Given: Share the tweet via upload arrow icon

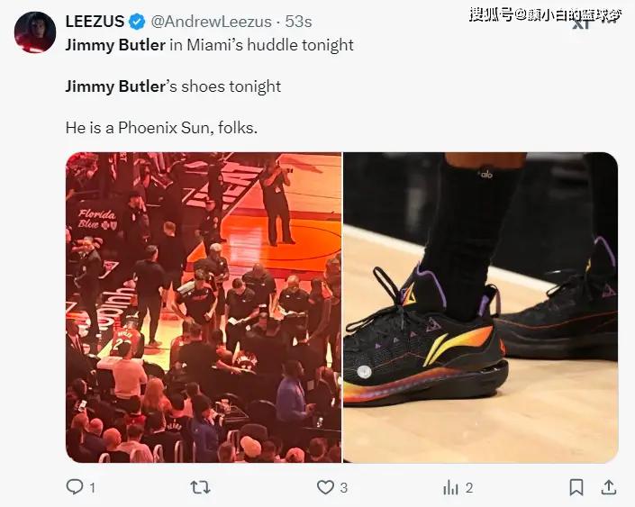Looking at the screenshot, I should click(x=608, y=487).
